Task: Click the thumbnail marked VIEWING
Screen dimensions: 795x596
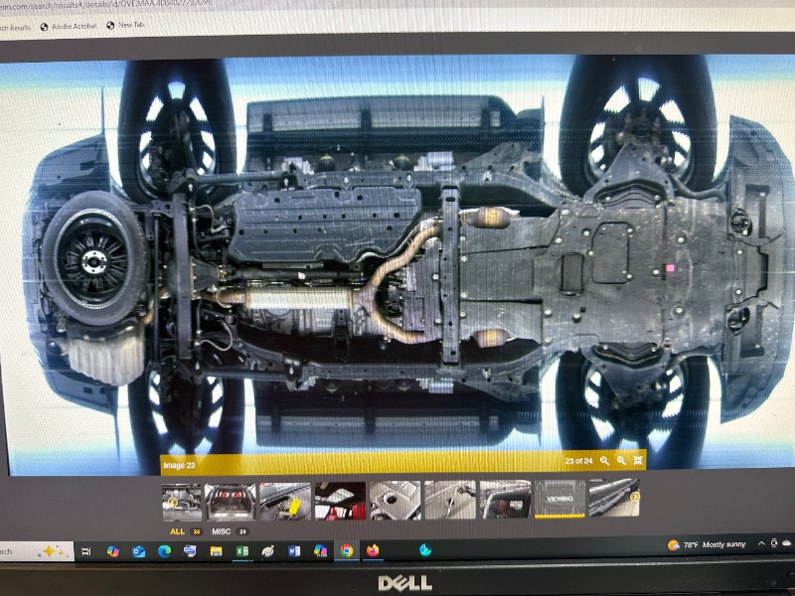Action: (558, 501)
